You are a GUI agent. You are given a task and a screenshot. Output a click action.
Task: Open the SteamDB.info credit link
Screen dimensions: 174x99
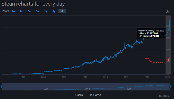point(164,96)
